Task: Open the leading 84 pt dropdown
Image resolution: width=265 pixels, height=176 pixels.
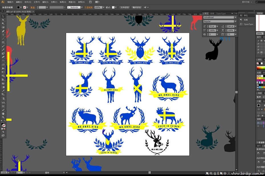Action: pyautogui.click(x=236, y=26)
